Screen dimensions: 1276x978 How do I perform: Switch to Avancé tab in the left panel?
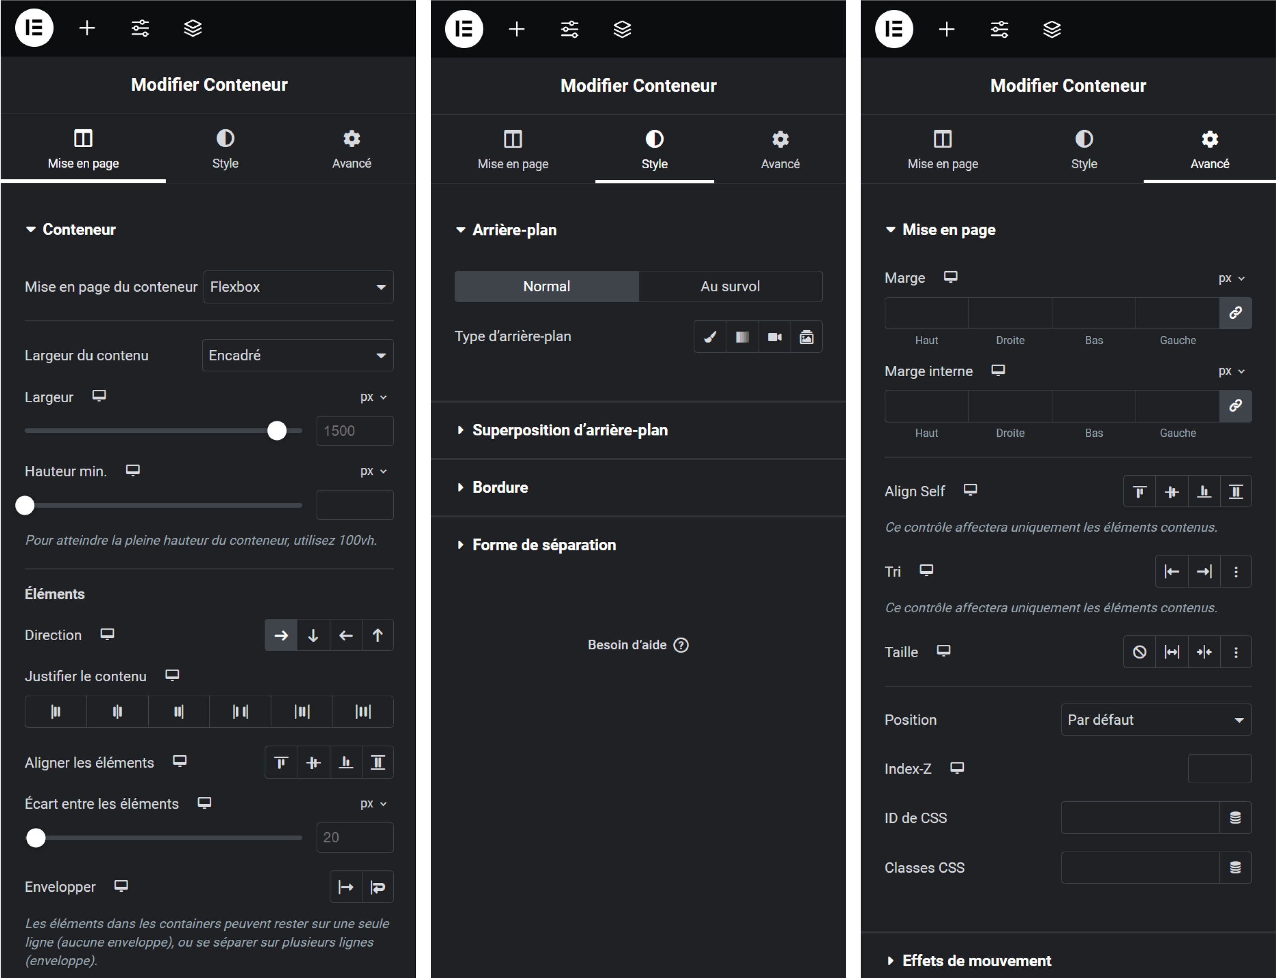point(351,150)
